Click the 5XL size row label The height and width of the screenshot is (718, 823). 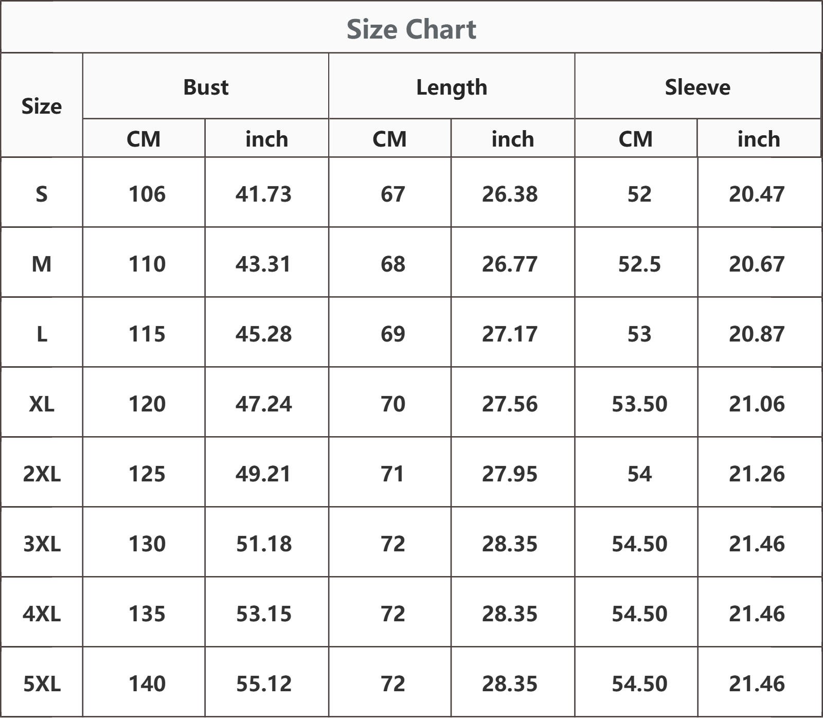pyautogui.click(x=42, y=684)
